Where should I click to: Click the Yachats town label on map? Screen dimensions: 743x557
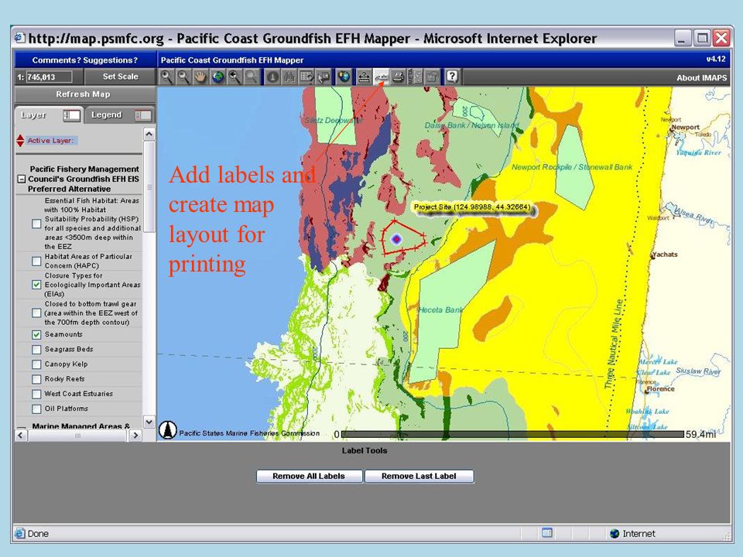click(665, 255)
